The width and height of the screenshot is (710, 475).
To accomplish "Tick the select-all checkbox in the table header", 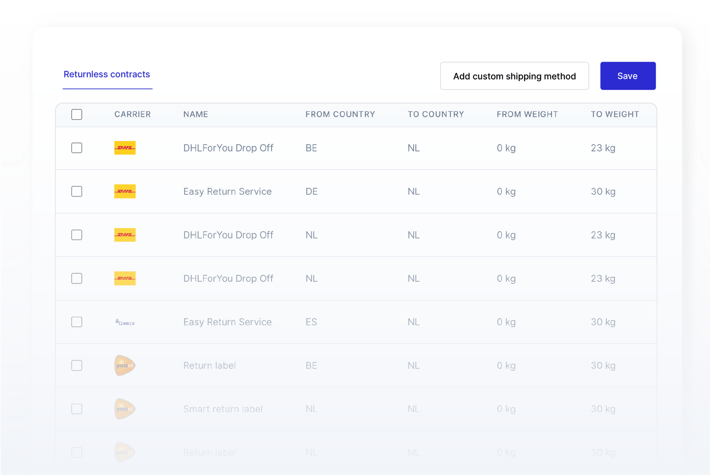I will pyautogui.click(x=77, y=115).
